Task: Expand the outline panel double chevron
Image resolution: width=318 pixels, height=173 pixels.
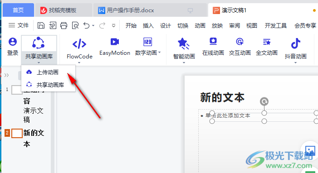Action: tap(6, 75)
